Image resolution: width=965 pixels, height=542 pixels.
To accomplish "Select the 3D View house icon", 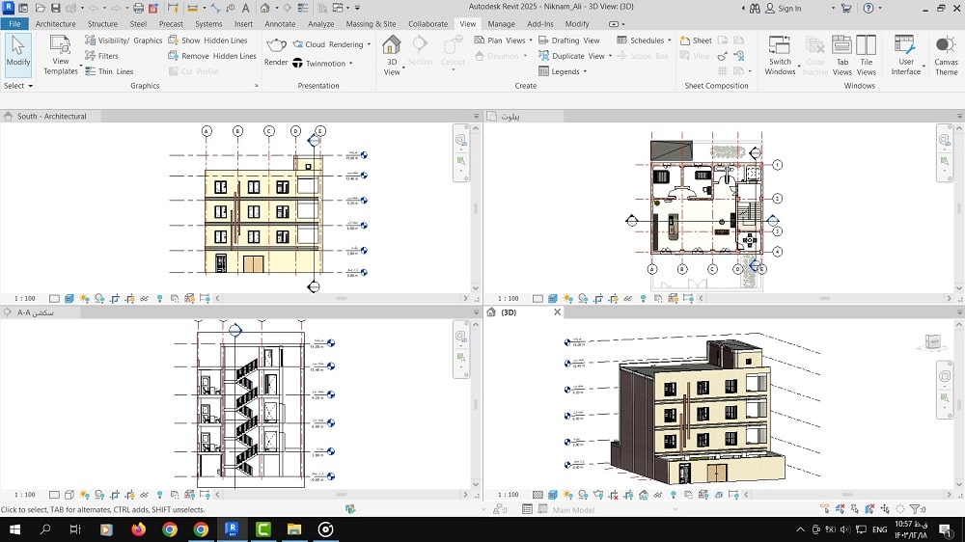I will tap(391, 46).
